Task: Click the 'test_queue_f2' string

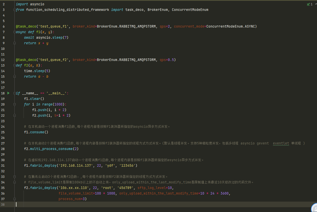Action: pyautogui.click(x=53, y=60)
